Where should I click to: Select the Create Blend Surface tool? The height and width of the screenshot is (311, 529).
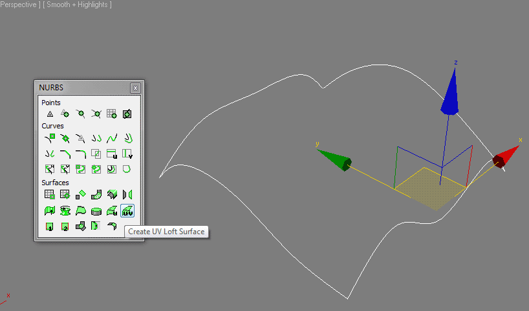coord(96,195)
